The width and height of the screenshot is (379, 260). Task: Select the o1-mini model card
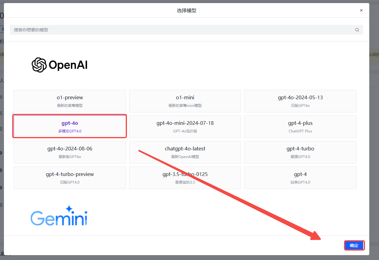[x=185, y=101]
